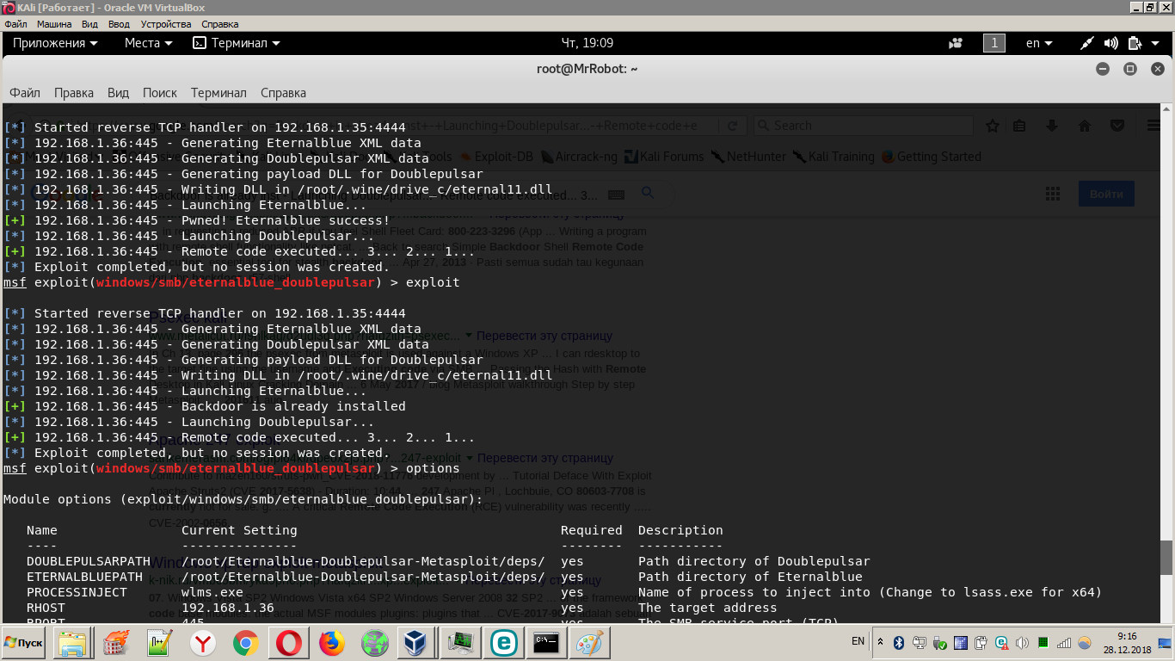Click the '> options' command prompt line

coord(231,468)
